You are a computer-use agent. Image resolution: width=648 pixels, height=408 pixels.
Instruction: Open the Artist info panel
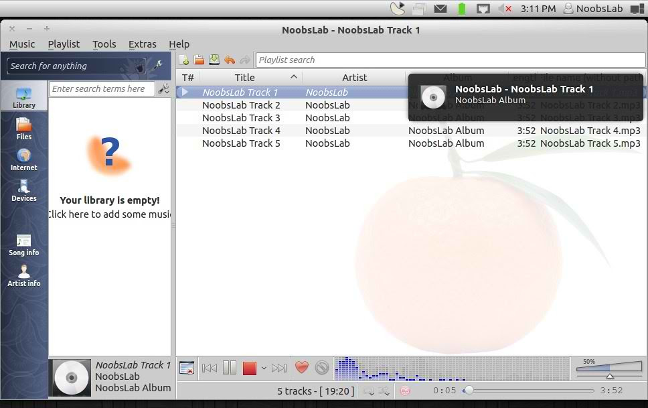24,276
